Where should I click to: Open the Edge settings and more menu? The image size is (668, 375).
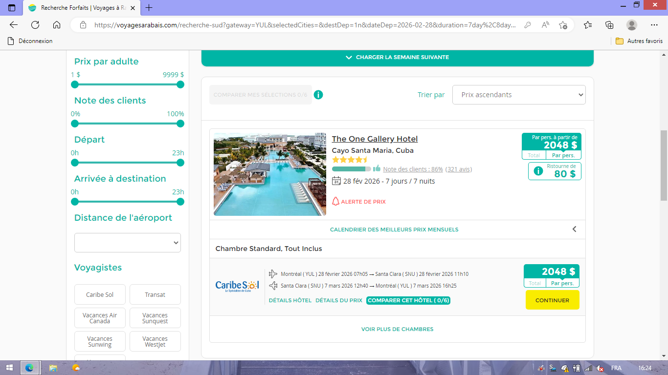click(x=654, y=25)
